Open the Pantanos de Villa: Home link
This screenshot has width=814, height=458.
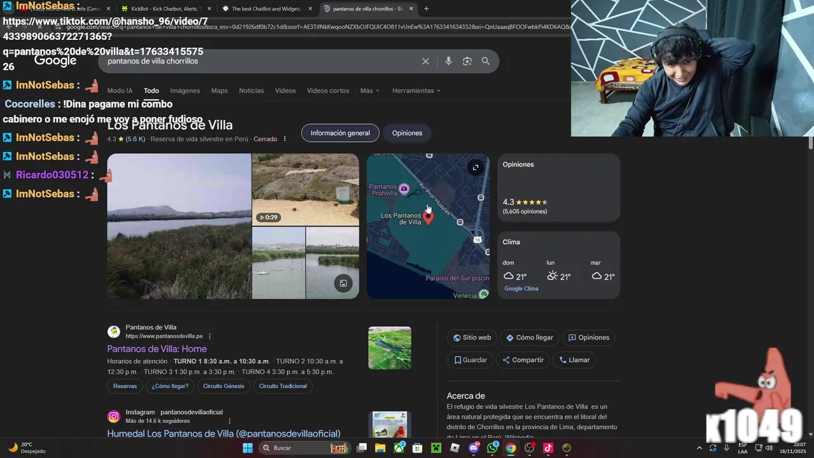157,349
